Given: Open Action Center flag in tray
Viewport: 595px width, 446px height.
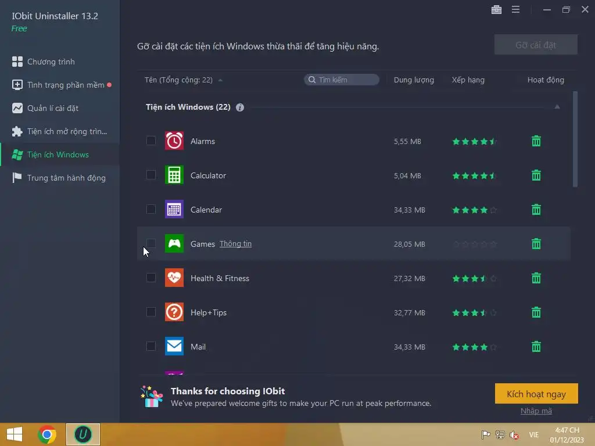Looking at the screenshot, I should pos(486,434).
